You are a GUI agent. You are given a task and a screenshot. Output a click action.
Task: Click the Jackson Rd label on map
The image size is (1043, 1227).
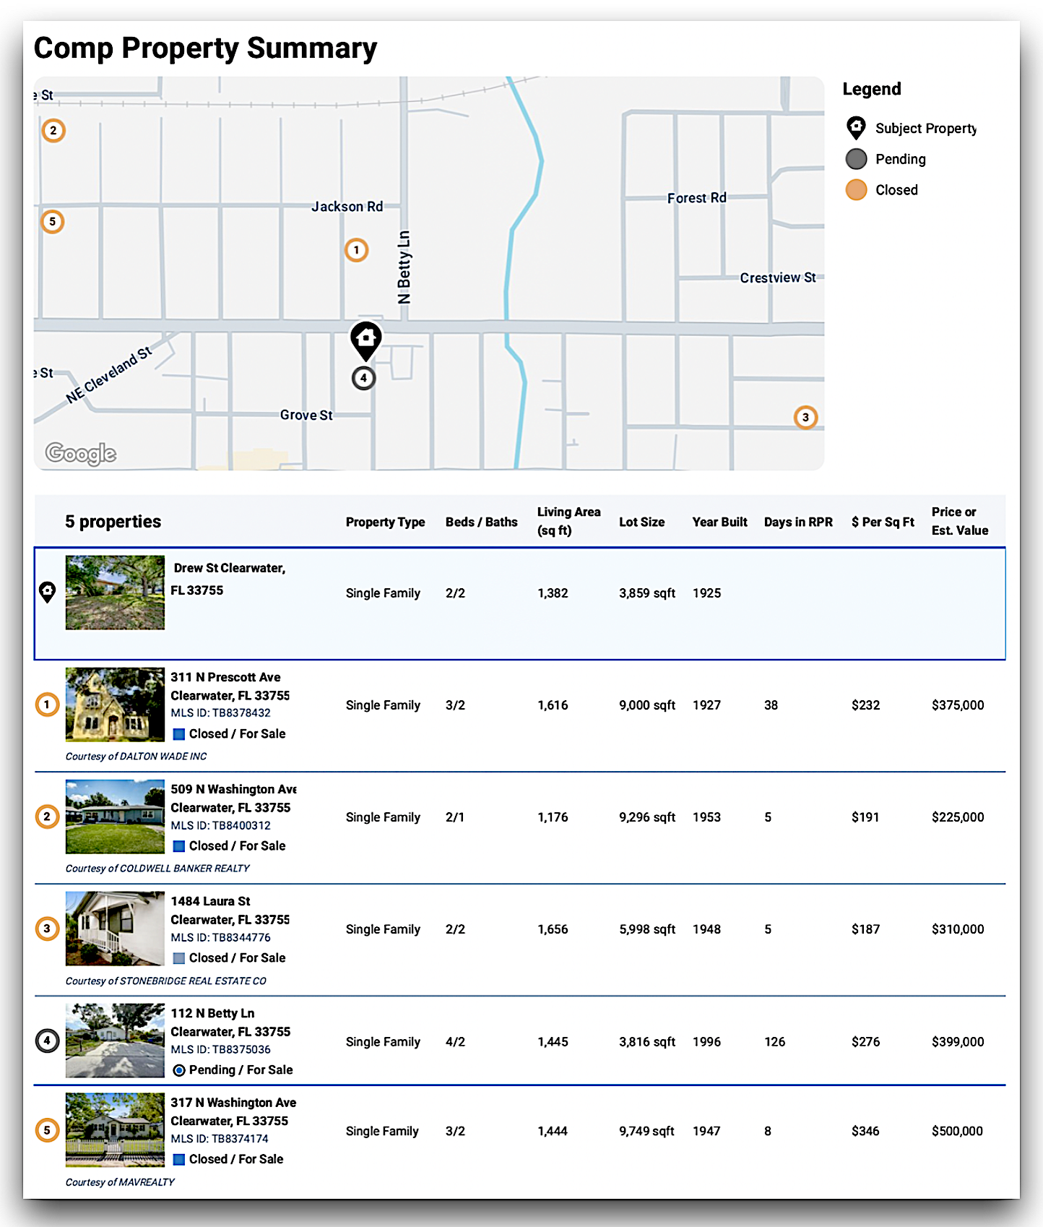click(347, 207)
